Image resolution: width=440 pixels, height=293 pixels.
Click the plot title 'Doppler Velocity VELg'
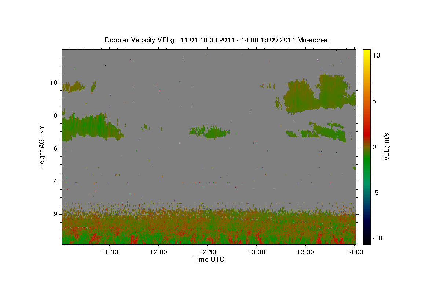point(140,40)
